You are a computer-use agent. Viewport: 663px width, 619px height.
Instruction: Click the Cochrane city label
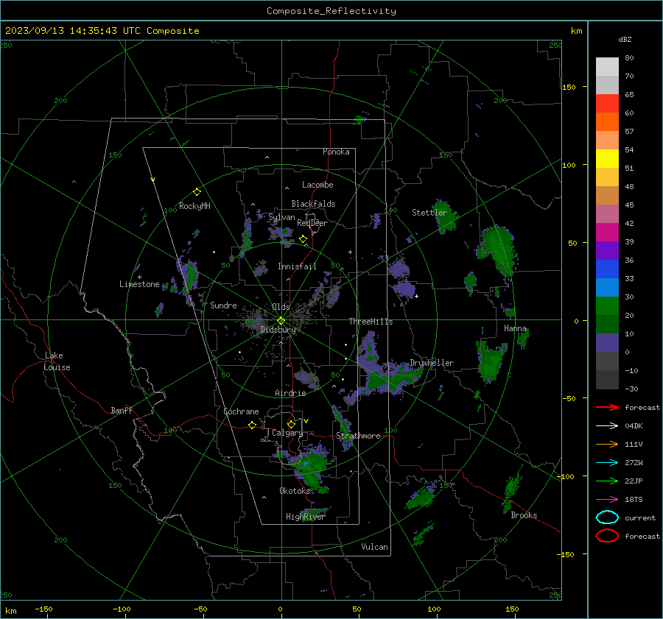tap(241, 411)
